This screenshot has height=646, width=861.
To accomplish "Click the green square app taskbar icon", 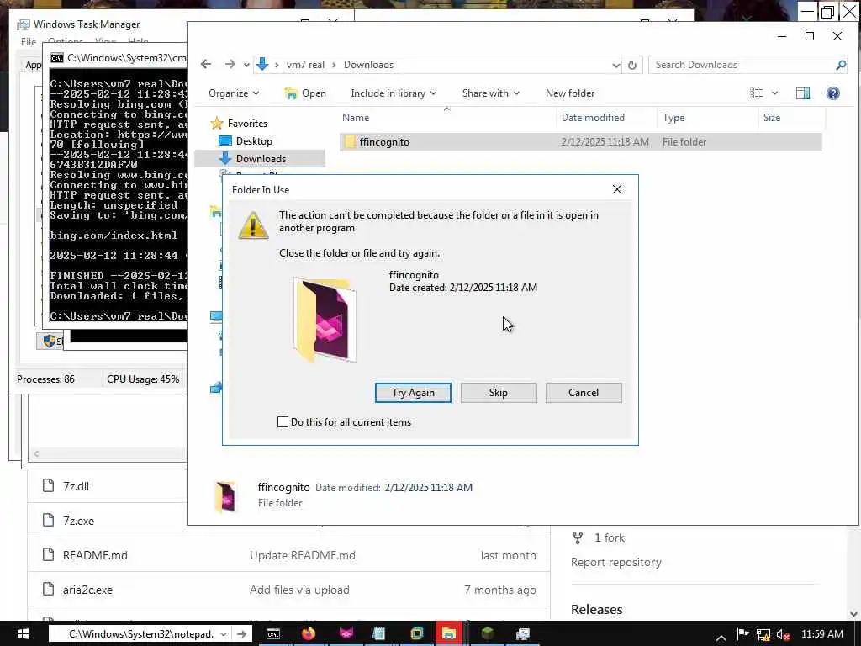I will (x=417, y=634).
